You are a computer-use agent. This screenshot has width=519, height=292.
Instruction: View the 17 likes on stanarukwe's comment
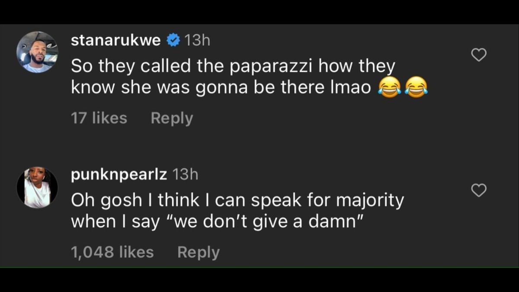(x=99, y=117)
